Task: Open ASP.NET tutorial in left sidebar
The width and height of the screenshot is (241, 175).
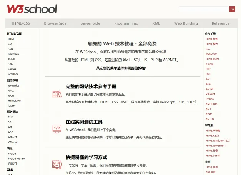Action: click(x=12, y=137)
